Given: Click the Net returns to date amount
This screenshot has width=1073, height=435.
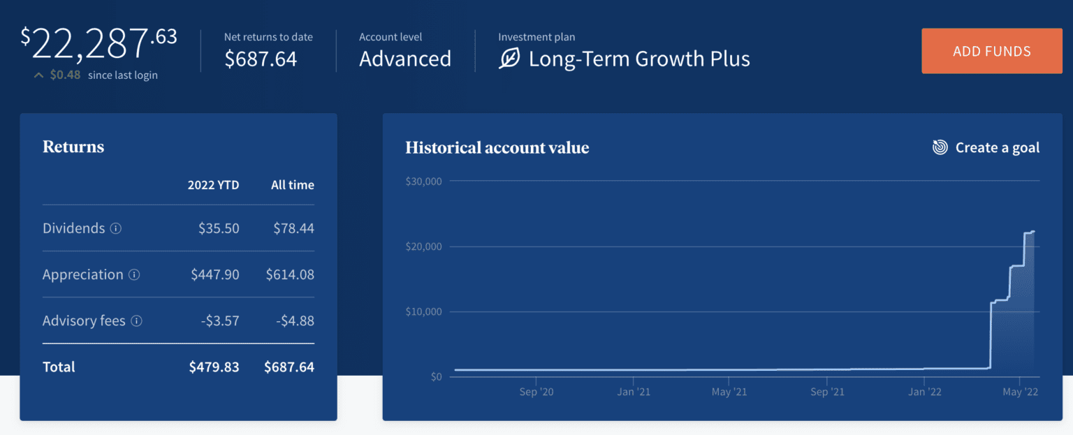Looking at the screenshot, I should 261,59.
